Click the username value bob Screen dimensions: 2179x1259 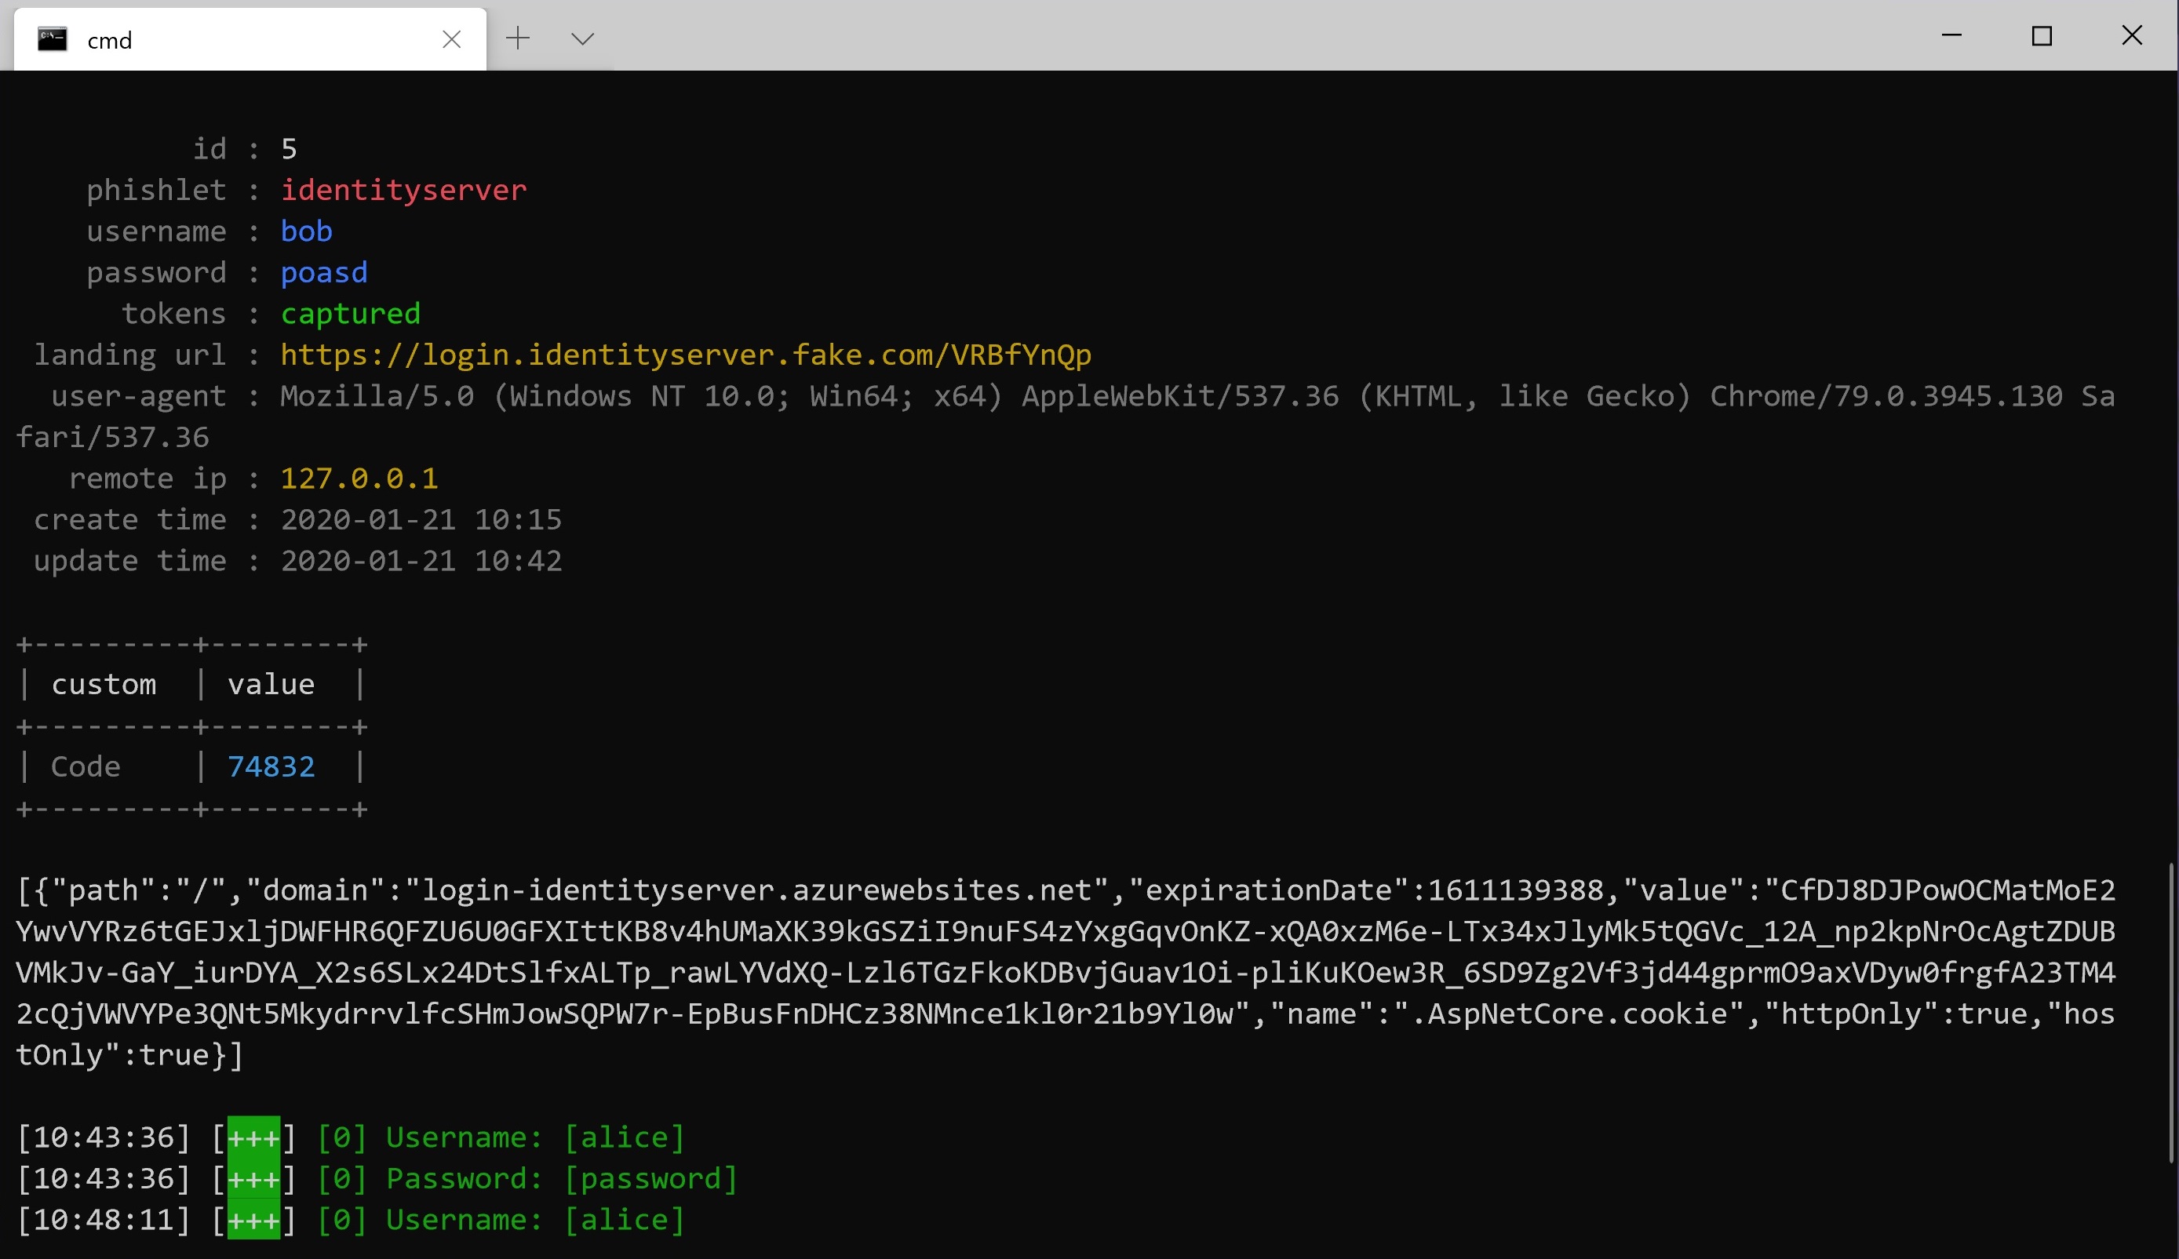point(306,231)
